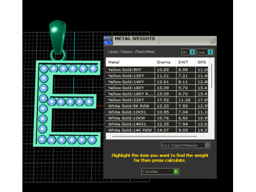Screen dimensions: 256x192
Task: Click the METAL WEIGHTS title bar
Action: [x=160, y=41]
